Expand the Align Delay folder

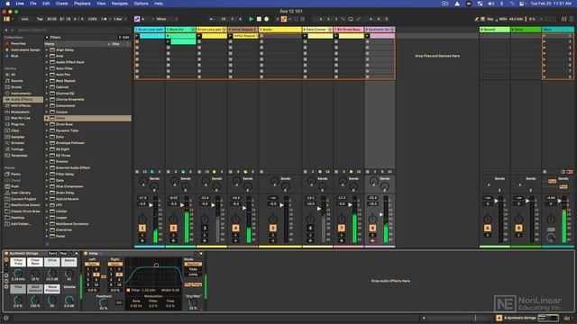47,50
